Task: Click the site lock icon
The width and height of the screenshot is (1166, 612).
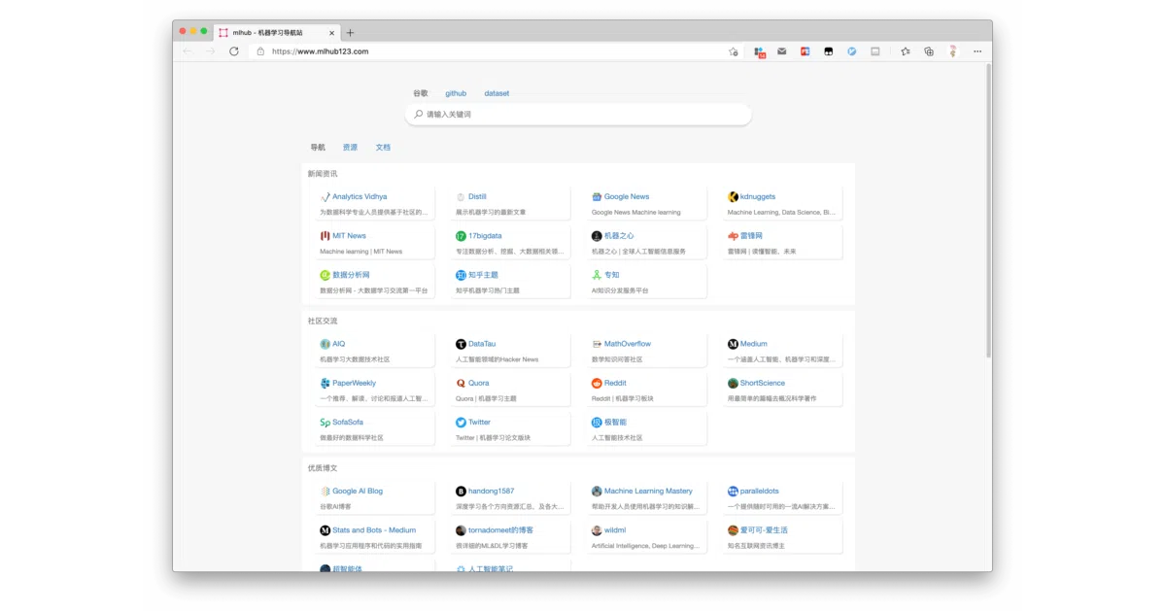Action: point(260,51)
